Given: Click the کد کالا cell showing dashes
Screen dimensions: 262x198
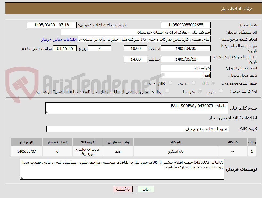Looking at the screenshot, I should [x=232, y=151].
